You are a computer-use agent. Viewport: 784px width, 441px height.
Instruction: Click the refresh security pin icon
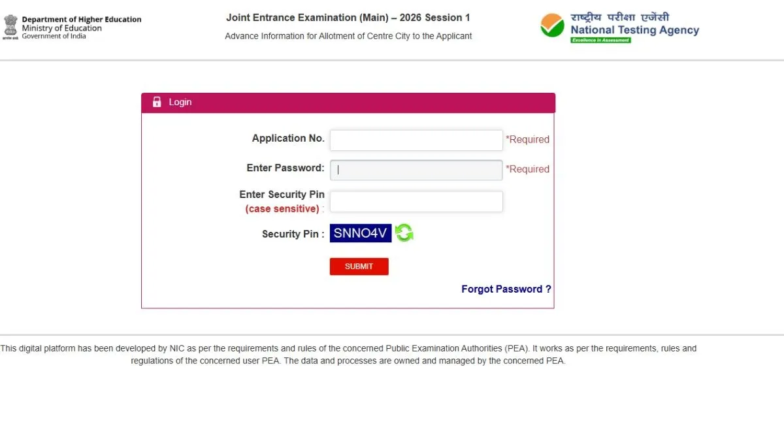(x=404, y=233)
